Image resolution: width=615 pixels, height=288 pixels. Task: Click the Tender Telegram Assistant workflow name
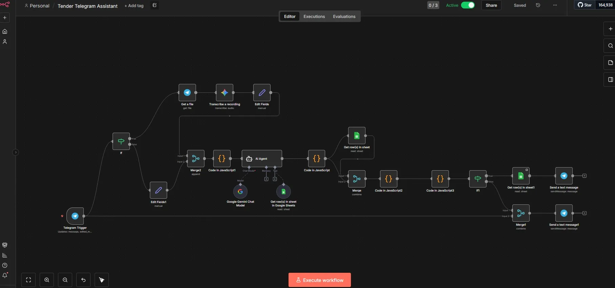[x=87, y=6]
